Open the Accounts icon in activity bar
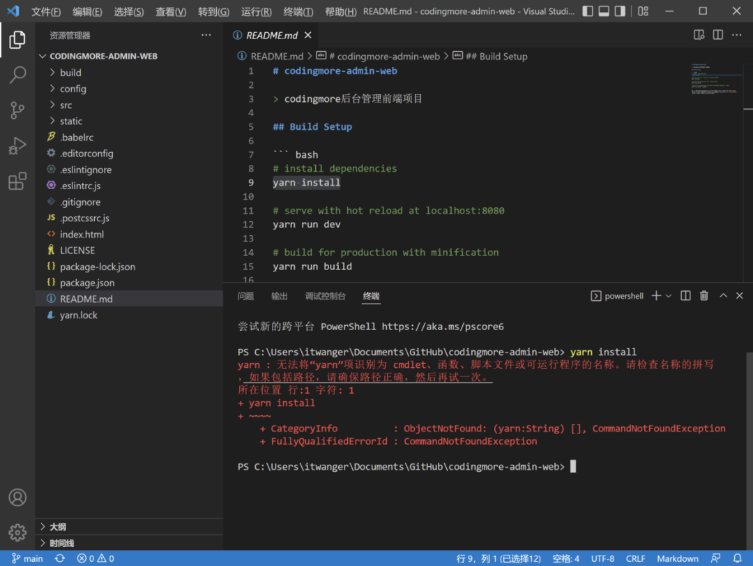753x566 pixels. [17, 497]
